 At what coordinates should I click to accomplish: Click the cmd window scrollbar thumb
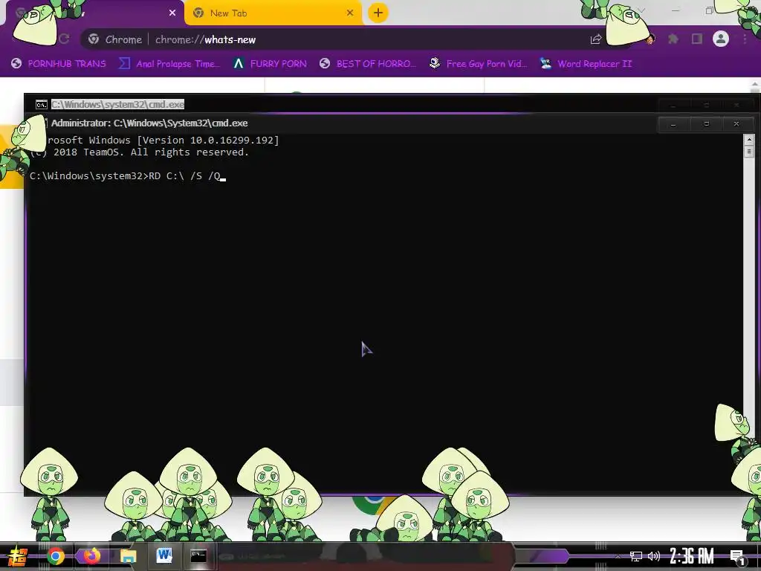click(748, 152)
